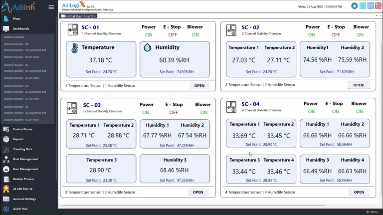Click the AdiInfi logo
Image resolution: width=383 pixels, height=215 pixels.
pos(18,6)
